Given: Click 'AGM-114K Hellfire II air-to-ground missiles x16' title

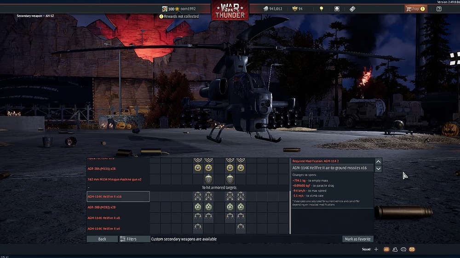Looking at the screenshot, I should [329, 168].
